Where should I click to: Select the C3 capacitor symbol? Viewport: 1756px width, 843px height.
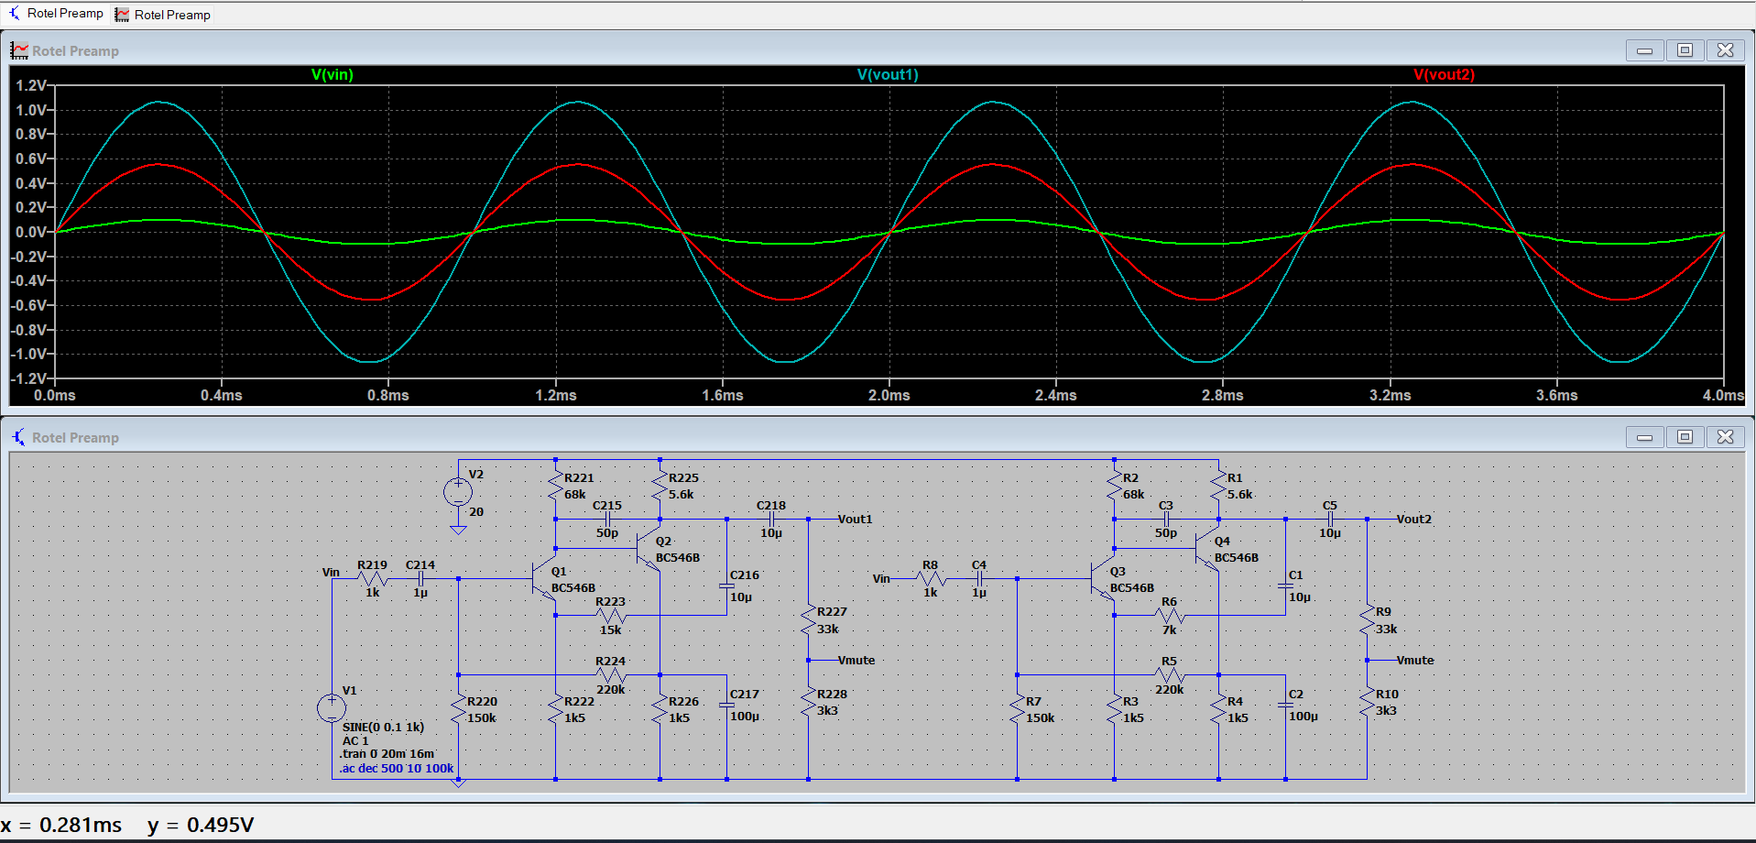(x=1166, y=520)
